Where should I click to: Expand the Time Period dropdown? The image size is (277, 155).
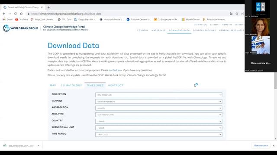(159, 134)
